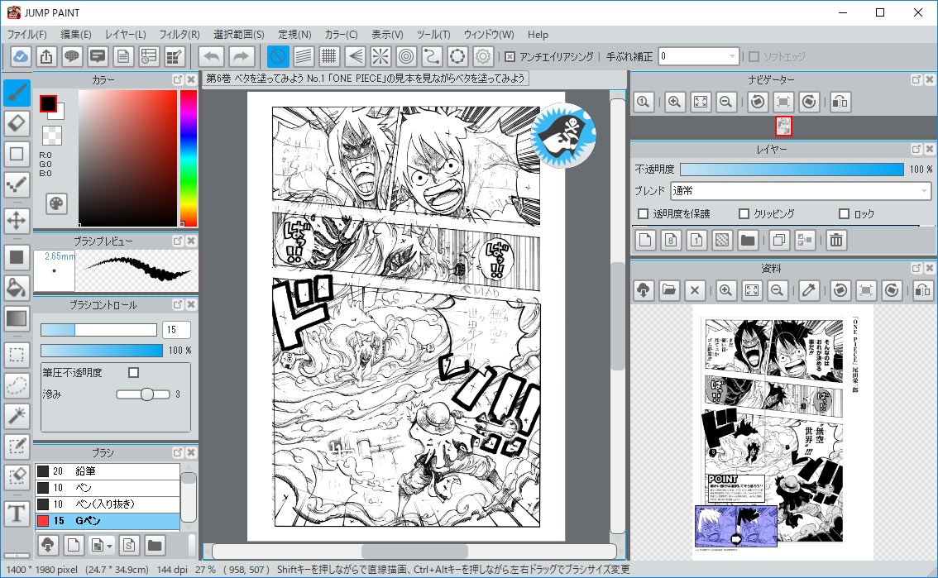This screenshot has width=938, height=578.
Task: Select the Gペン brush
Action: point(108,521)
